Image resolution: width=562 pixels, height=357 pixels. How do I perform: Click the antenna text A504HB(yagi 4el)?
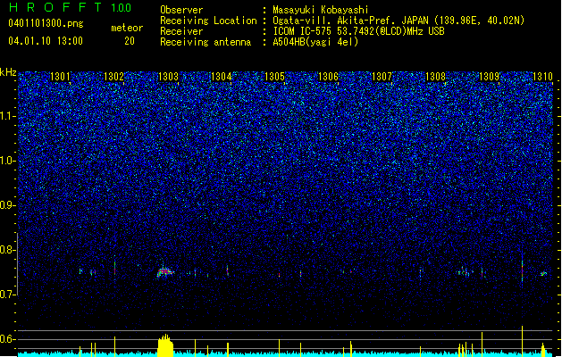coord(315,42)
